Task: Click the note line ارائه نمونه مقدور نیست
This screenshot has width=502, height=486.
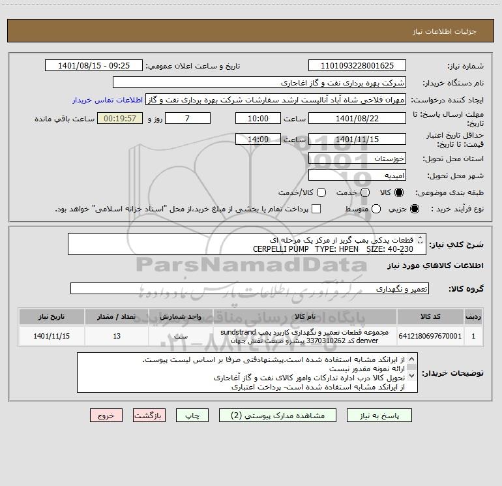Action: (x=367, y=369)
